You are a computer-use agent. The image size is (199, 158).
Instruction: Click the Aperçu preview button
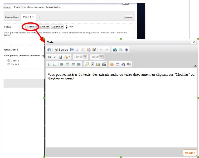click(x=129, y=17)
